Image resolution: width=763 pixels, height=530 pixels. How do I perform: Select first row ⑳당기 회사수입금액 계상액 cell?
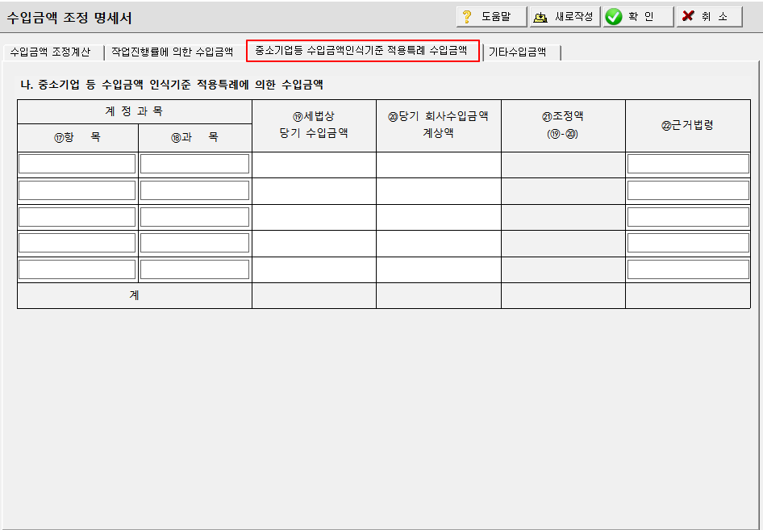pyautogui.click(x=439, y=165)
